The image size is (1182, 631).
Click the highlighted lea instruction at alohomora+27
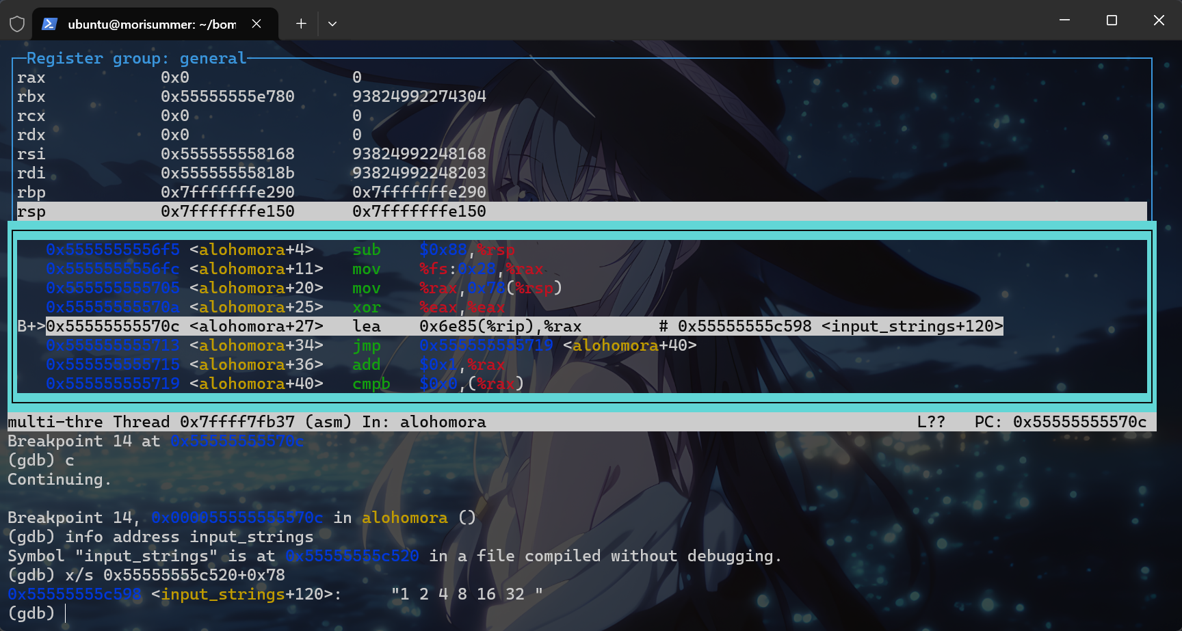click(367, 326)
